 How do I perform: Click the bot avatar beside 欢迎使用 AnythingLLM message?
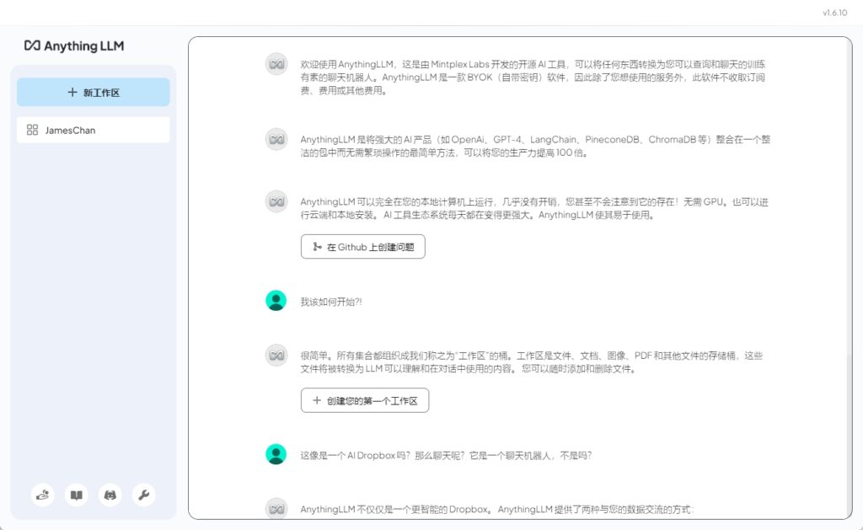click(x=276, y=64)
